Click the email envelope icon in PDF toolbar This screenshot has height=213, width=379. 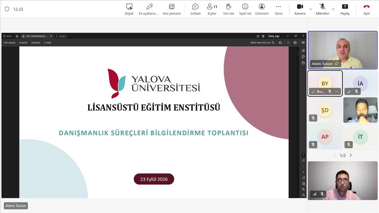pos(303,42)
